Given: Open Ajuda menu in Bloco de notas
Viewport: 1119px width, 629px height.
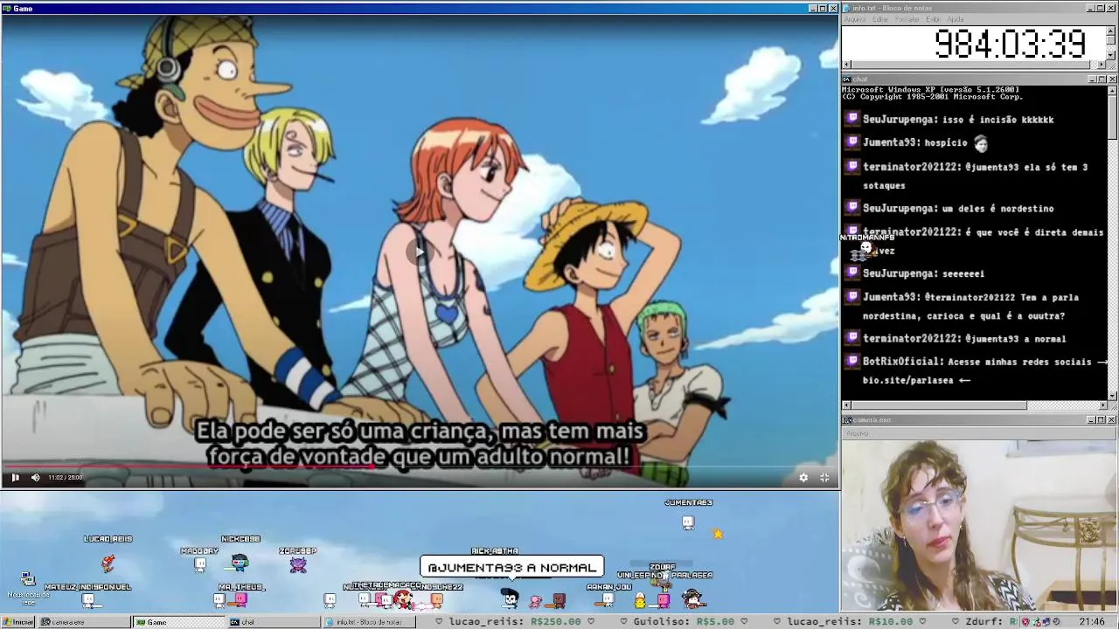Looking at the screenshot, I should [x=956, y=19].
